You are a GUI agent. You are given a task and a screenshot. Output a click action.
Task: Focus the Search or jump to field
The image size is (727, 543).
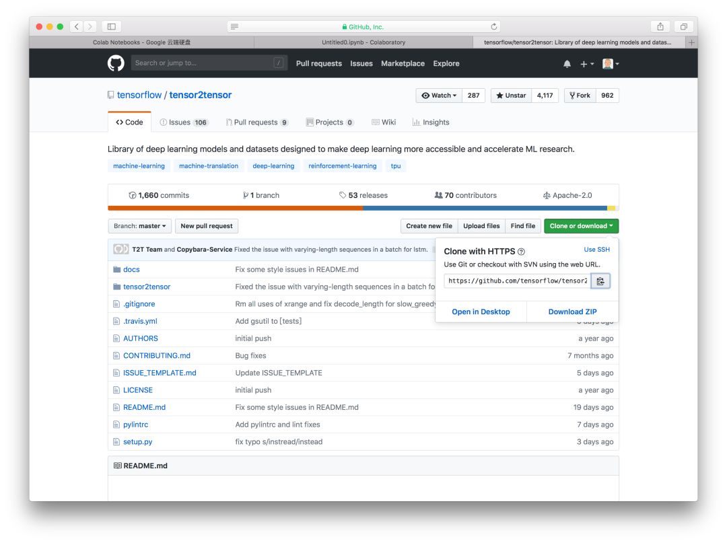[209, 63]
